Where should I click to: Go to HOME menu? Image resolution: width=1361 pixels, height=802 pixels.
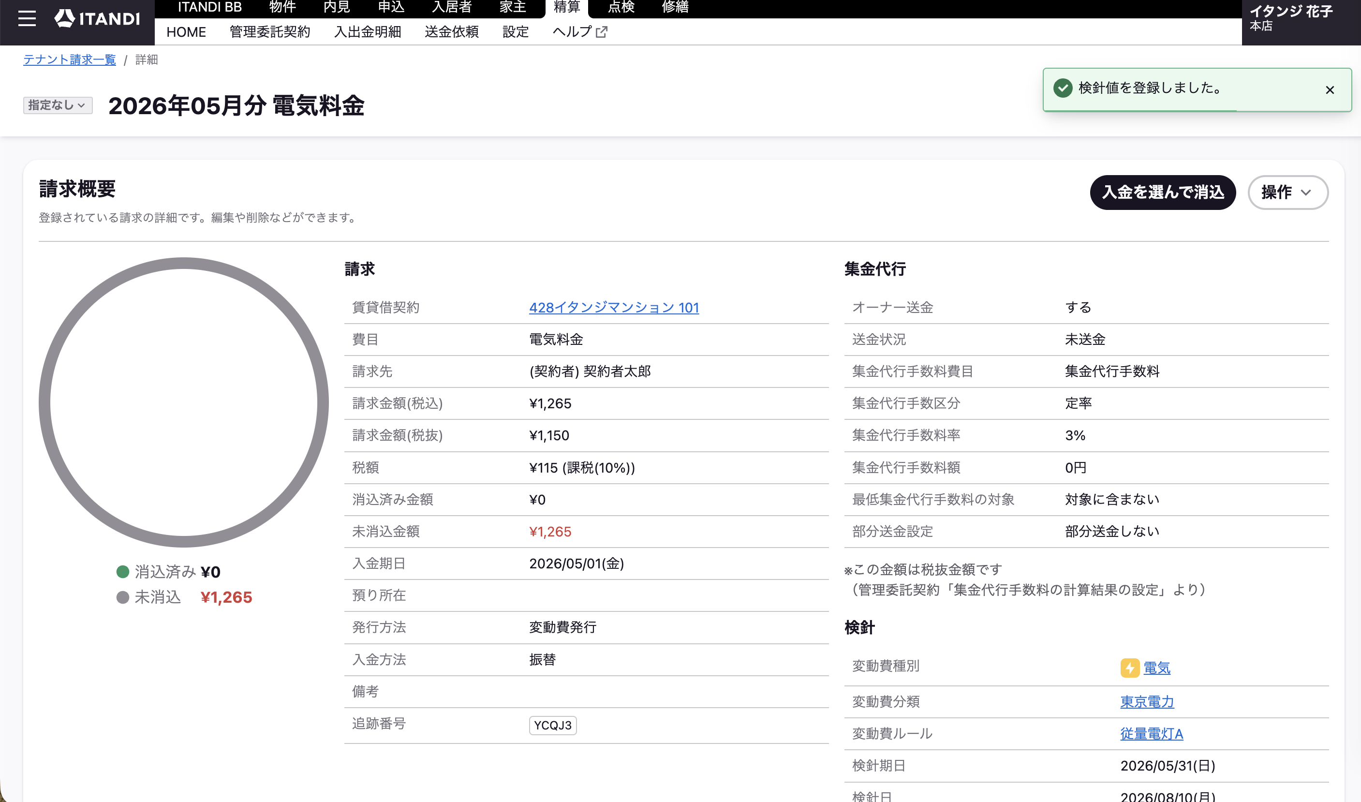[x=186, y=32]
